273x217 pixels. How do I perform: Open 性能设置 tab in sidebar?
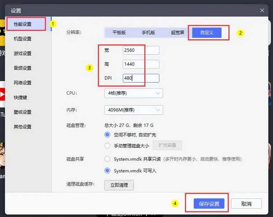click(x=23, y=24)
